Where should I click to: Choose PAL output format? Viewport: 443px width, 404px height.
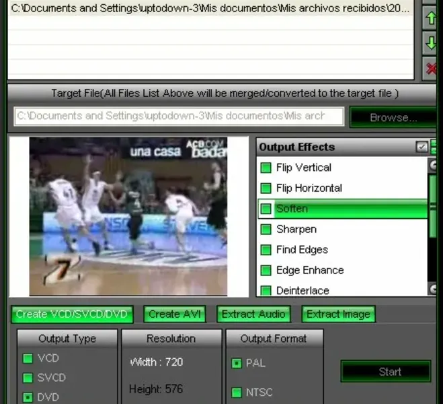coord(237,363)
